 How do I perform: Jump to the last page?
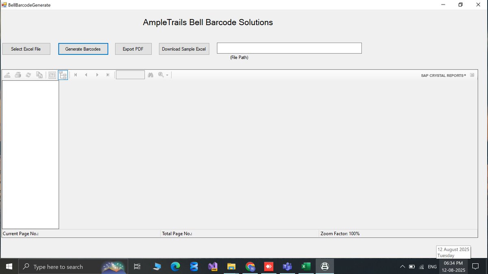[x=108, y=75]
